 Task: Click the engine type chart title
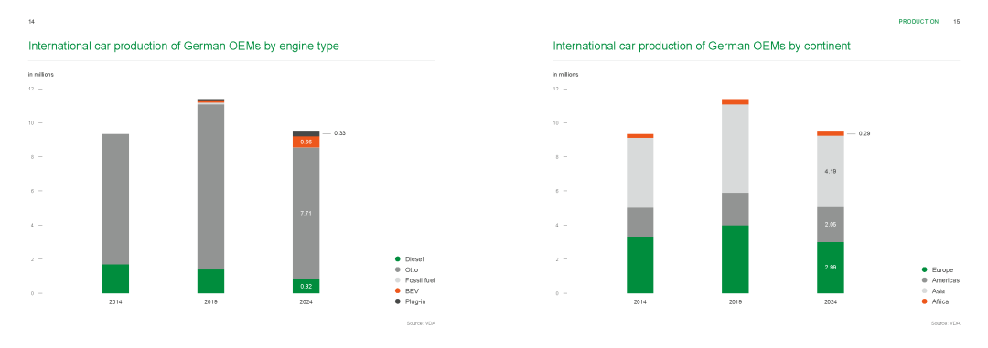184,46
